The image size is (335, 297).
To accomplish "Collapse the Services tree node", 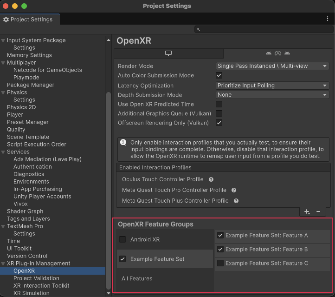I will point(3,152).
